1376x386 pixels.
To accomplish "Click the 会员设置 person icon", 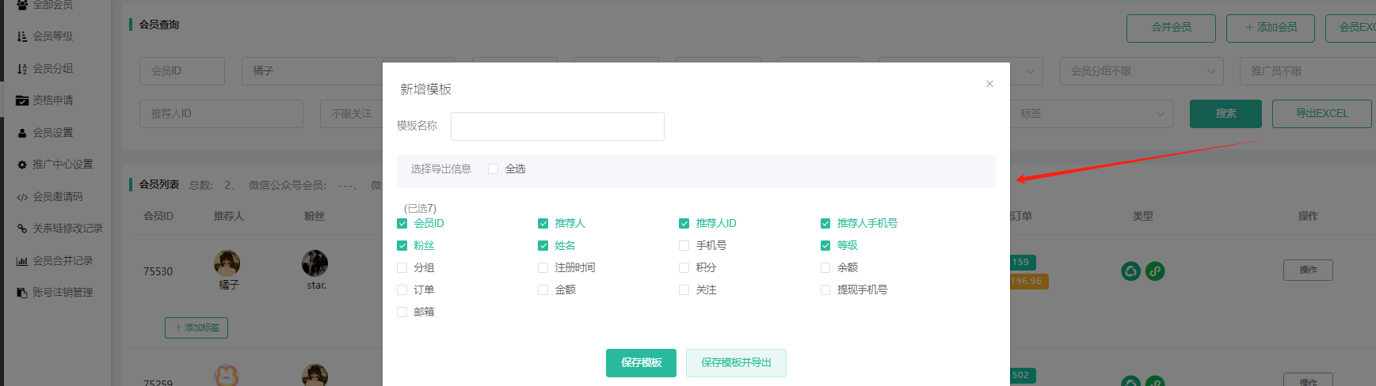I will [x=22, y=133].
